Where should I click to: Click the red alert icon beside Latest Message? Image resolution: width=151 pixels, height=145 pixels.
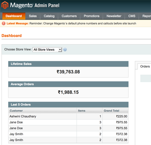pos(3,23)
